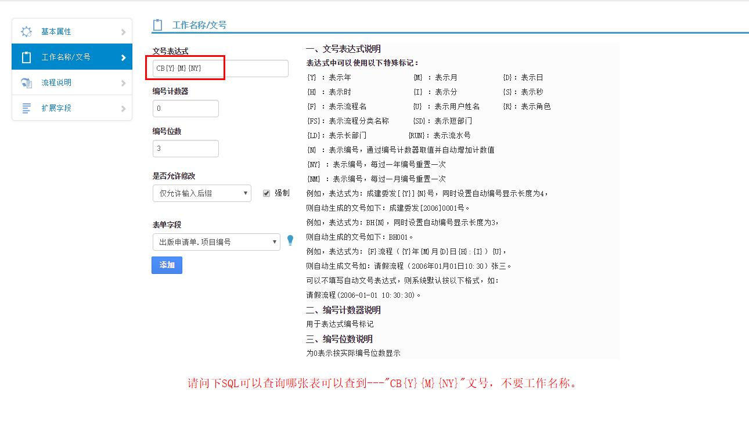Toggle the 强制 checkbox
The width and height of the screenshot is (749, 426).
coord(267,193)
